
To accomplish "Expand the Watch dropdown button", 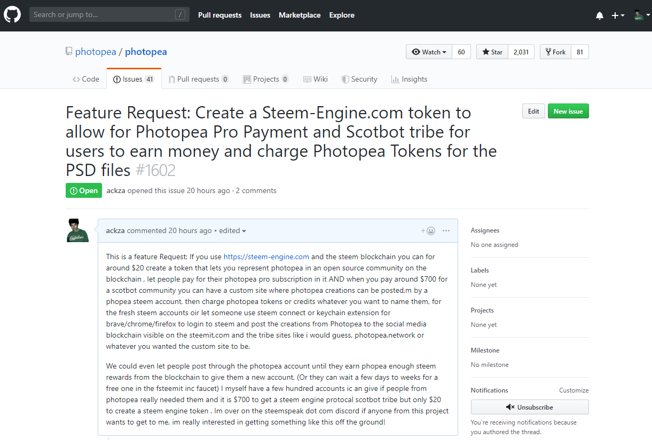I will click(429, 52).
